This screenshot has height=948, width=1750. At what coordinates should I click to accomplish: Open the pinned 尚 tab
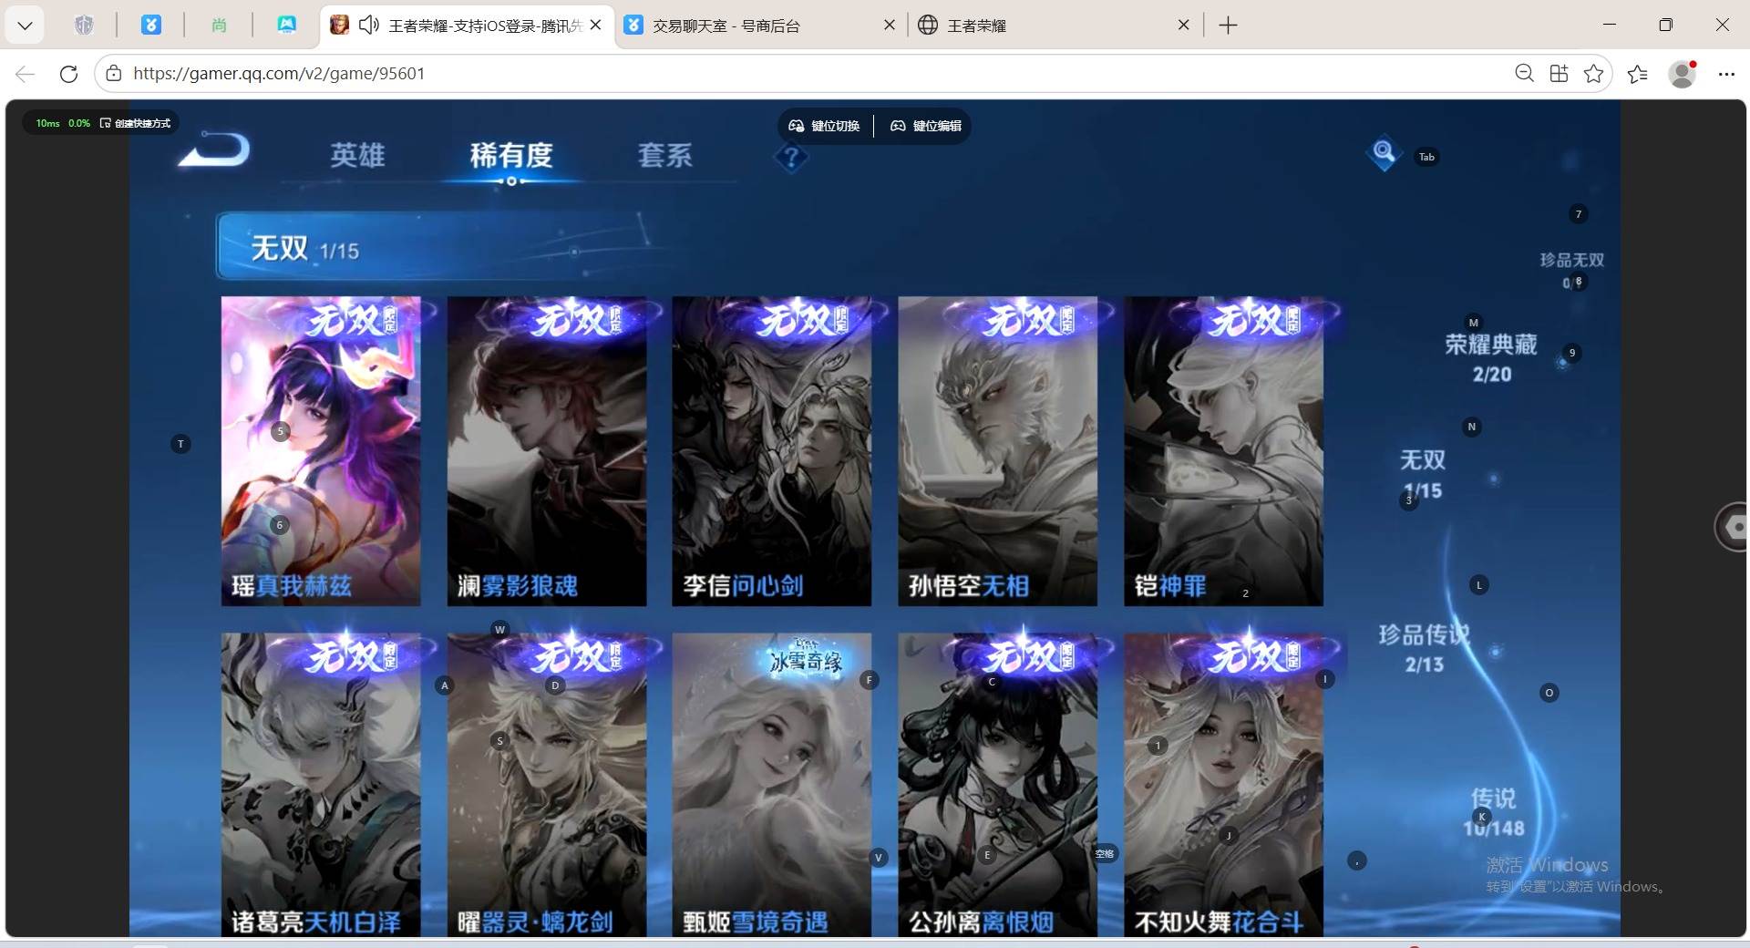click(x=219, y=26)
